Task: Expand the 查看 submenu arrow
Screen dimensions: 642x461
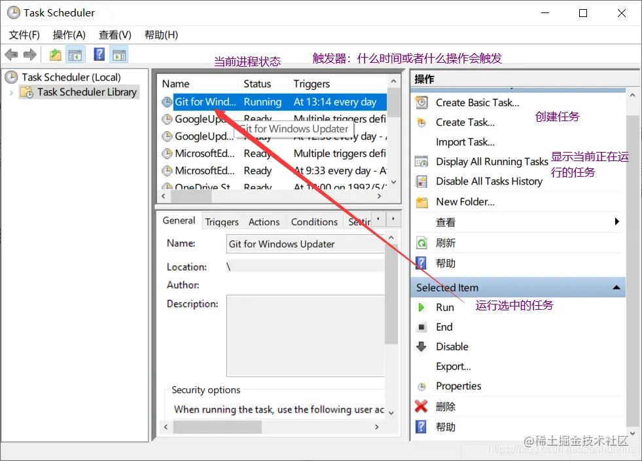Action: [617, 222]
